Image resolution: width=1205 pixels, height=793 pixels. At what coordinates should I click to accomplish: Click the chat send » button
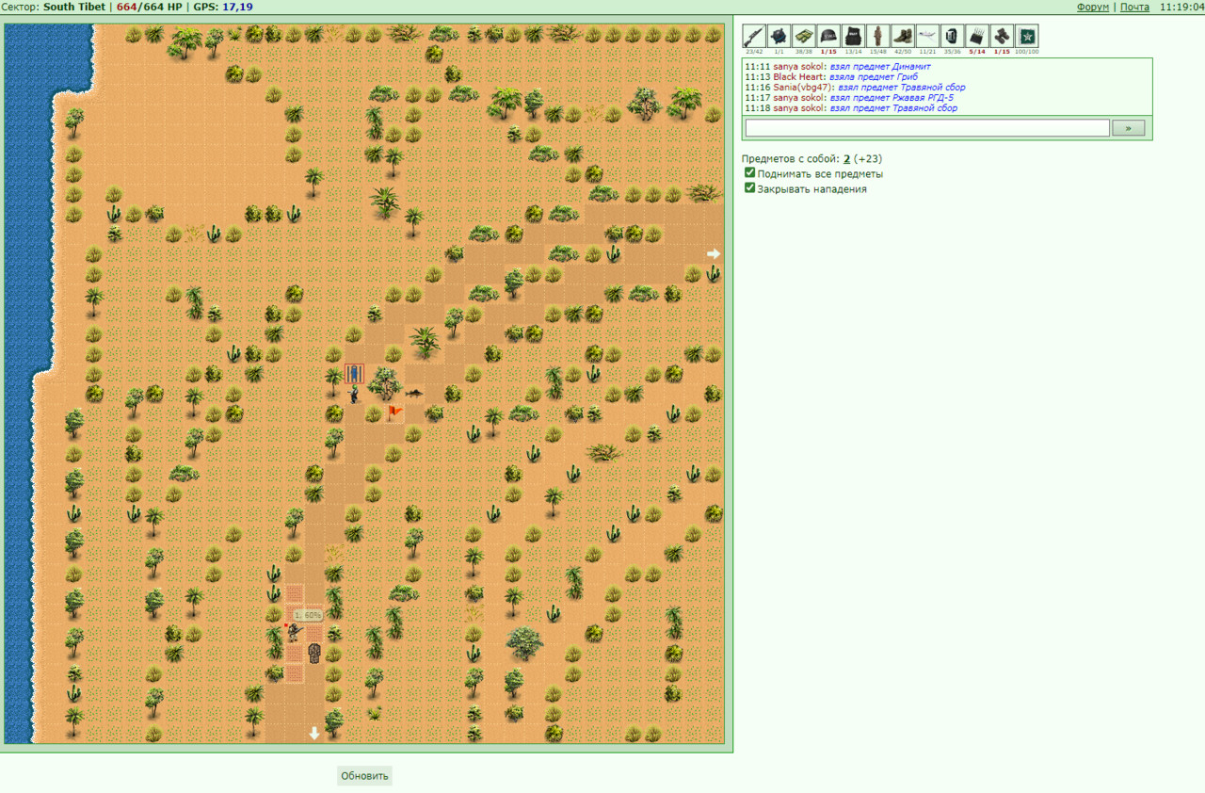tap(1129, 128)
